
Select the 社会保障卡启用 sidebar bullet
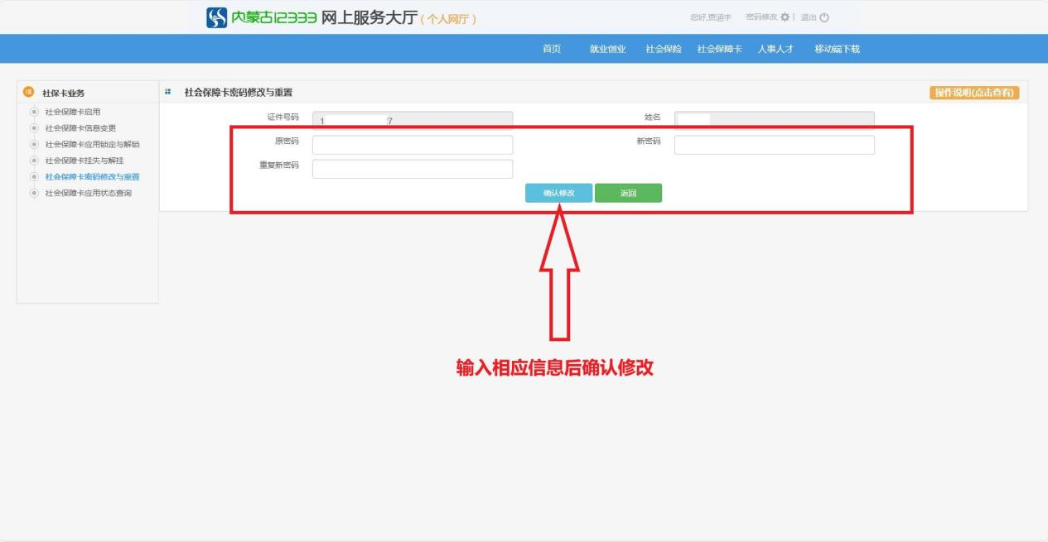(x=34, y=112)
